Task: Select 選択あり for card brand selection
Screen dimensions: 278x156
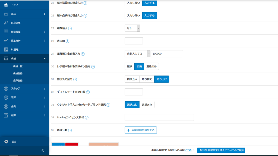Action: (x=147, y=105)
